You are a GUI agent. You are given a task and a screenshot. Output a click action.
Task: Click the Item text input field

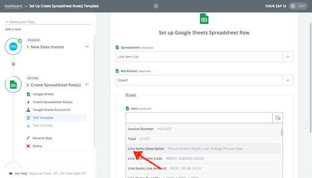point(199,118)
